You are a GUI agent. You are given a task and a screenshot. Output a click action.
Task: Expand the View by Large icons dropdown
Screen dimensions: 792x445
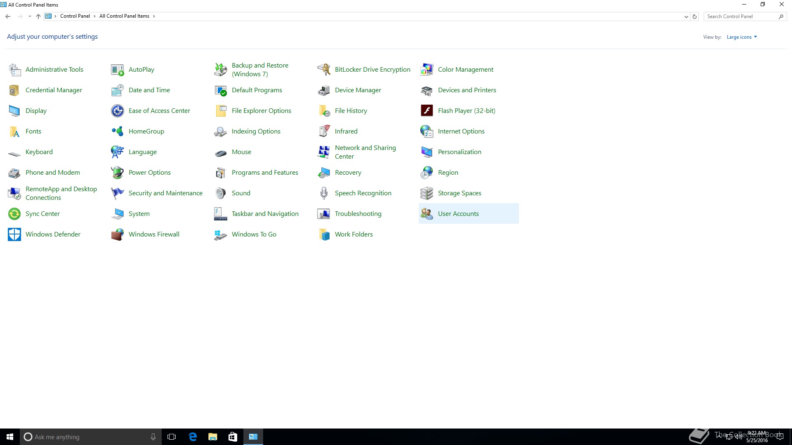[742, 37]
